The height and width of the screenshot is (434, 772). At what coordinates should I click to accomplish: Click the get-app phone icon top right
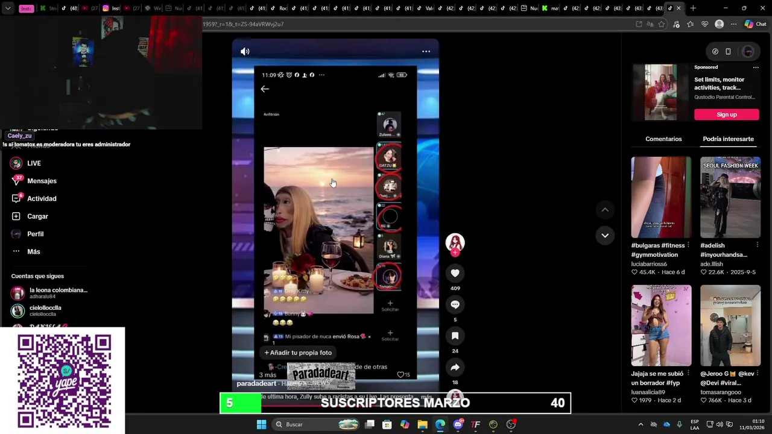tap(728, 51)
